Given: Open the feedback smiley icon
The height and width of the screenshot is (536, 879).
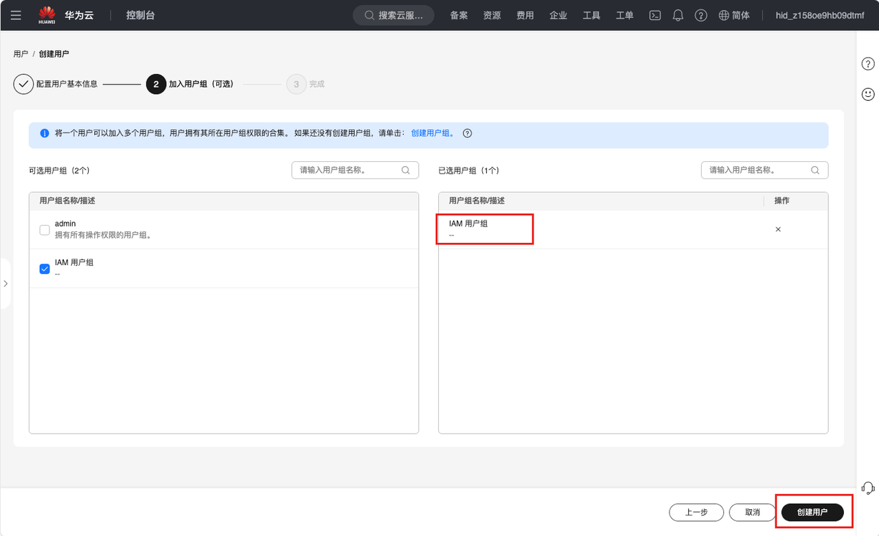Looking at the screenshot, I should (868, 94).
